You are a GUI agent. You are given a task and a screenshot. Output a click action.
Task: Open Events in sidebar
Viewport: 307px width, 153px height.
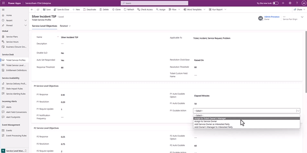click(9, 131)
